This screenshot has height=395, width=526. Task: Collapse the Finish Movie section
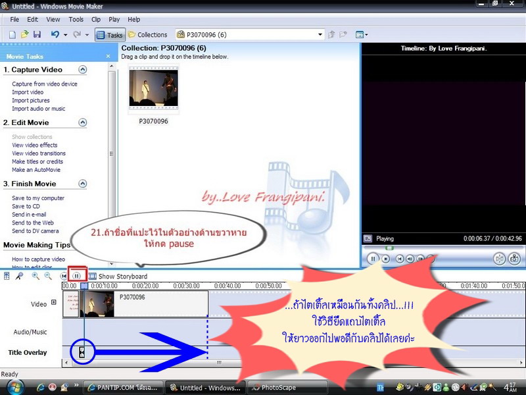83,184
